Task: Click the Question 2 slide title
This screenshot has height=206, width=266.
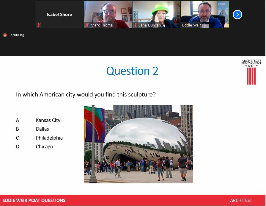Action: (132, 71)
